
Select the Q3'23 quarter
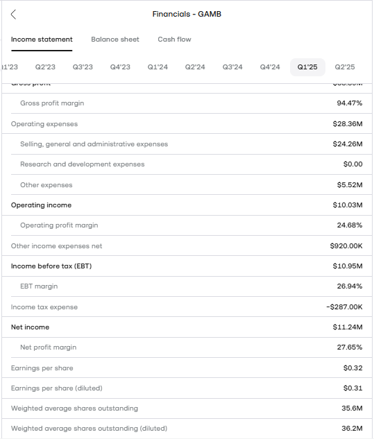tap(83, 67)
